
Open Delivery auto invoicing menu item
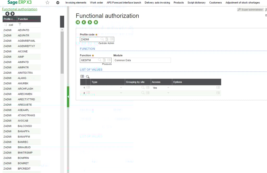point(157,3)
